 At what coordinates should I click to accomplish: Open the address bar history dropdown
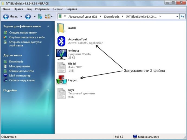point(177,16)
